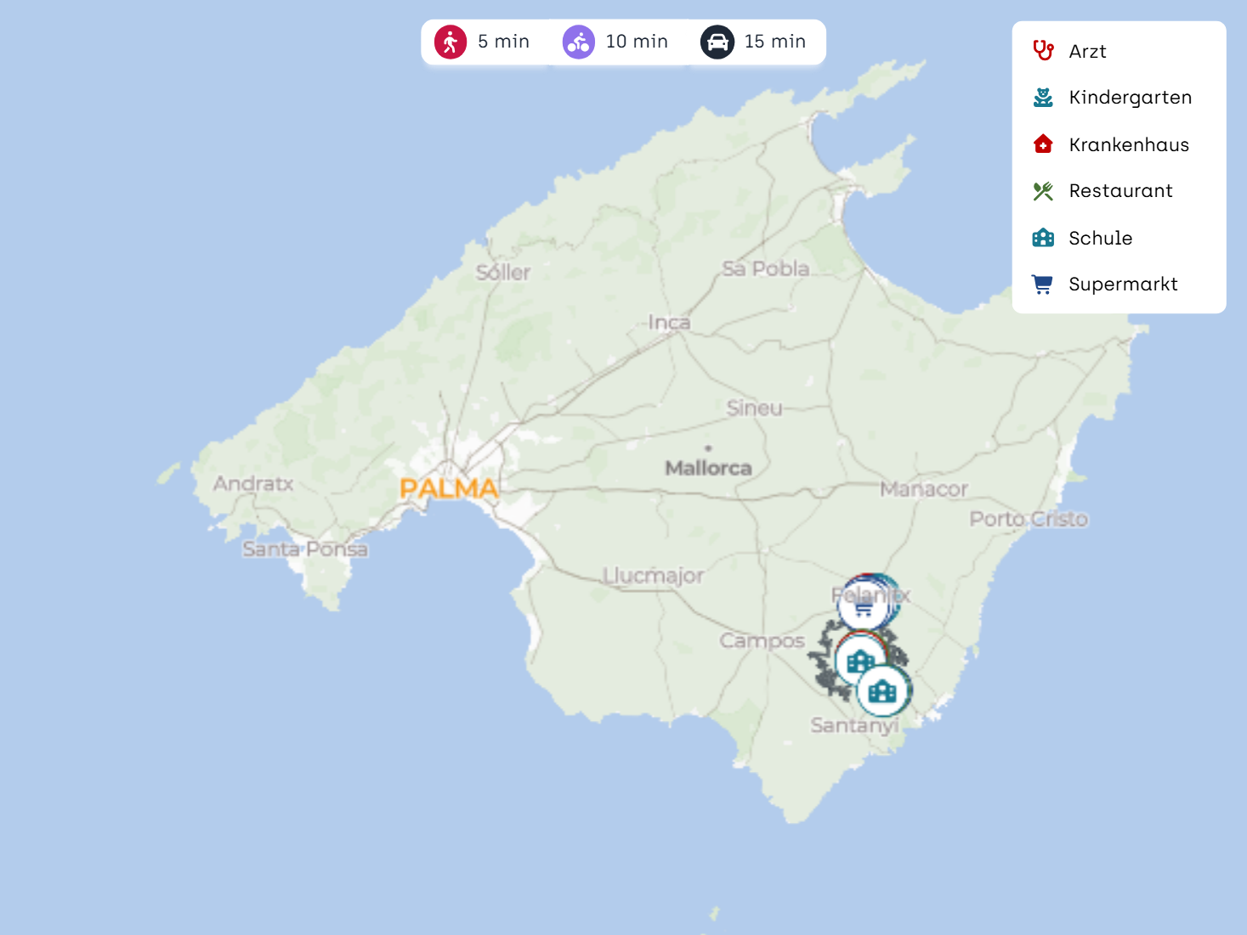
Task: Click the Arzt stethoscope icon
Action: coord(1043,51)
